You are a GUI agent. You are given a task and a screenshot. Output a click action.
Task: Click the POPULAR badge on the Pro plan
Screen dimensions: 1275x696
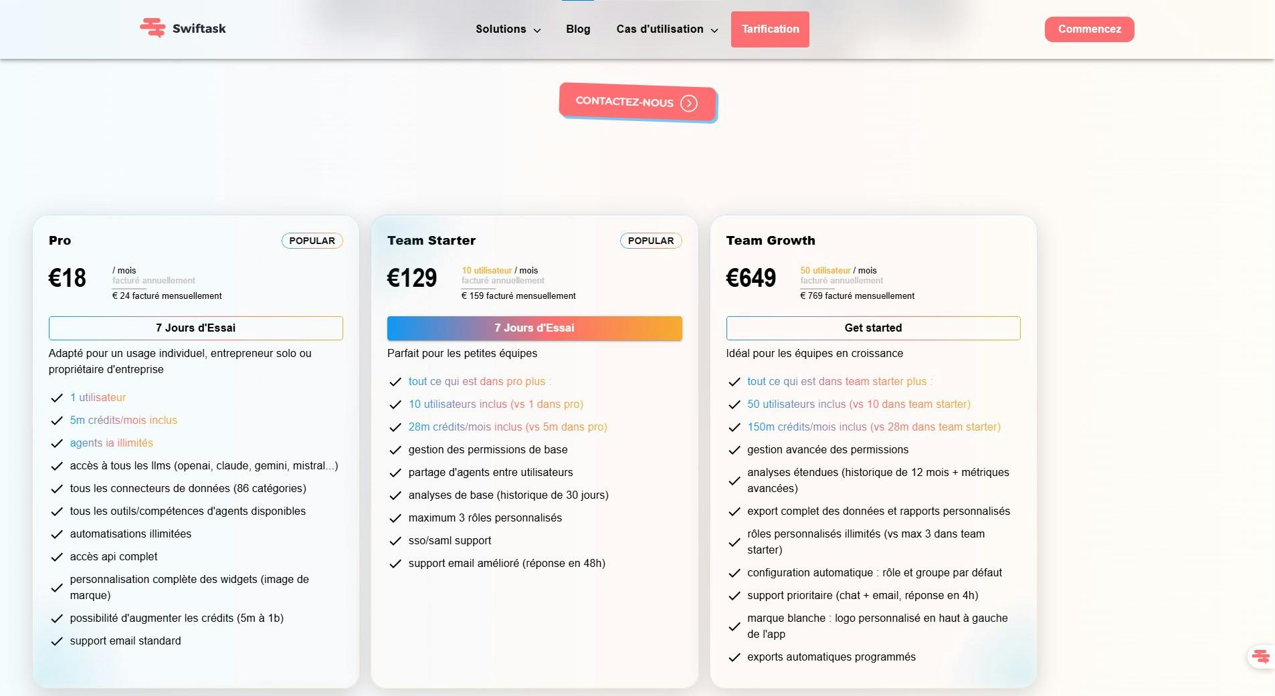coord(312,241)
